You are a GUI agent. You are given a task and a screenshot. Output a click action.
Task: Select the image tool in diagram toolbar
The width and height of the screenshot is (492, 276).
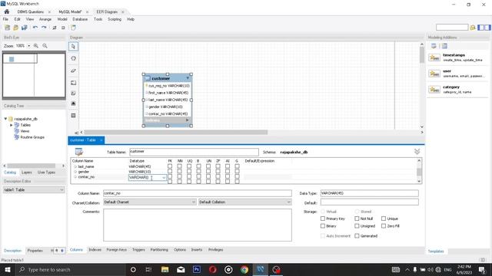74,103
